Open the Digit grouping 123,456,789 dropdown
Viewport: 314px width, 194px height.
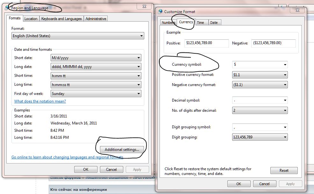[260, 137]
